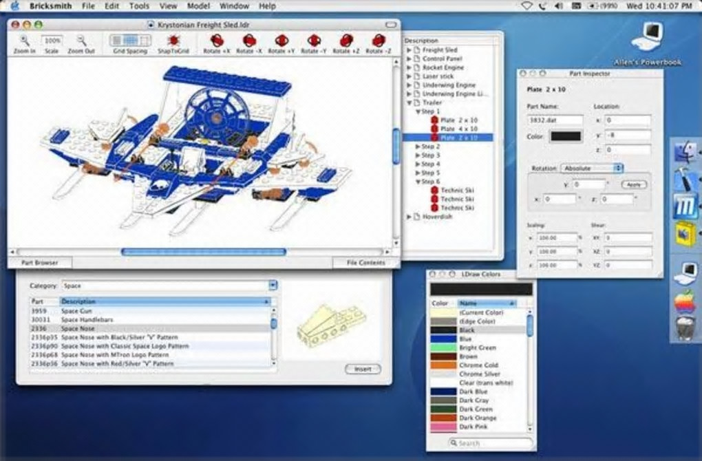Screen dimensions: 702x461
Task: Sort parts by Description column header
Action: [165, 301]
